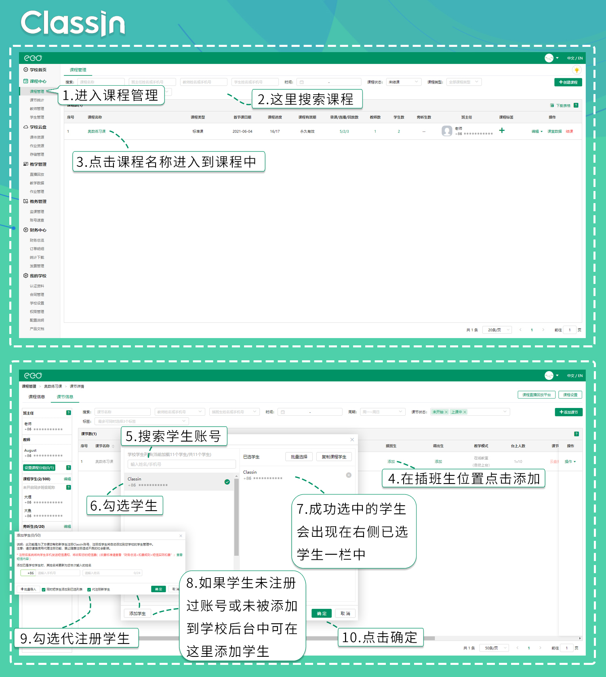Click the help icon beside 设置课程分组
Image resolution: width=606 pixels, height=677 pixels.
[69, 467]
